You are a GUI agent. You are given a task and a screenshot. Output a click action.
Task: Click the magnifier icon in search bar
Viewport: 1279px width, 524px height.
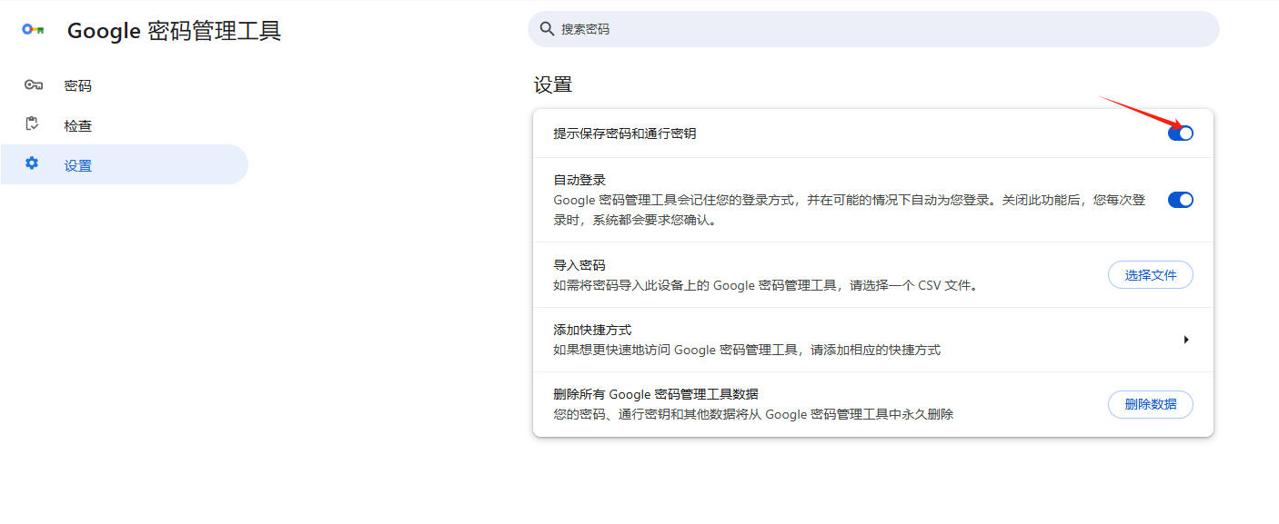click(x=547, y=29)
